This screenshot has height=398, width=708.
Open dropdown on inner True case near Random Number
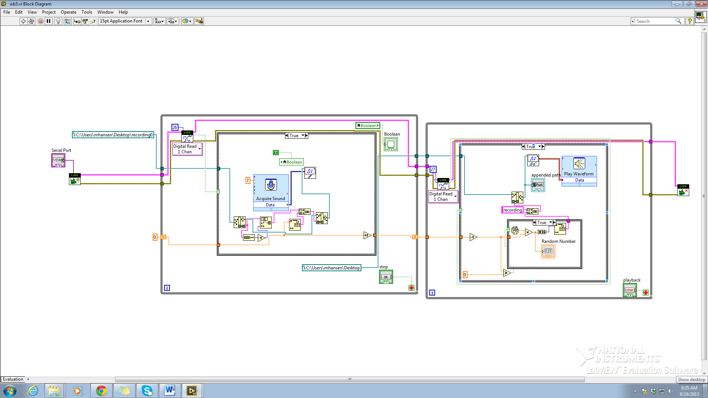pos(551,223)
